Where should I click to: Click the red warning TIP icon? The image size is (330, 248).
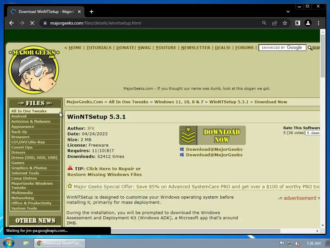tap(70, 168)
